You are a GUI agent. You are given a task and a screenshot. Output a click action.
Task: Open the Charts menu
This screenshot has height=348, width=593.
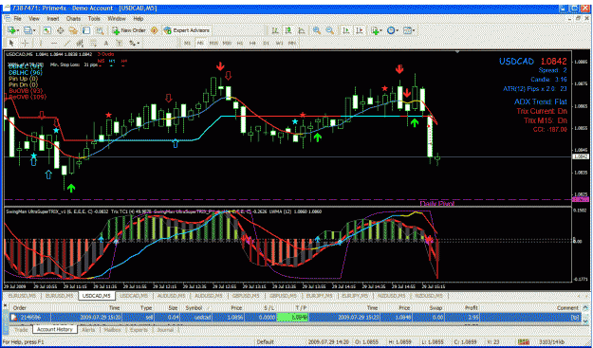point(73,19)
